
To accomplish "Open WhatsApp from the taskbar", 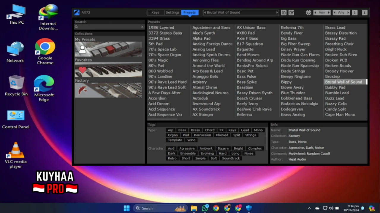I will 205,208.
